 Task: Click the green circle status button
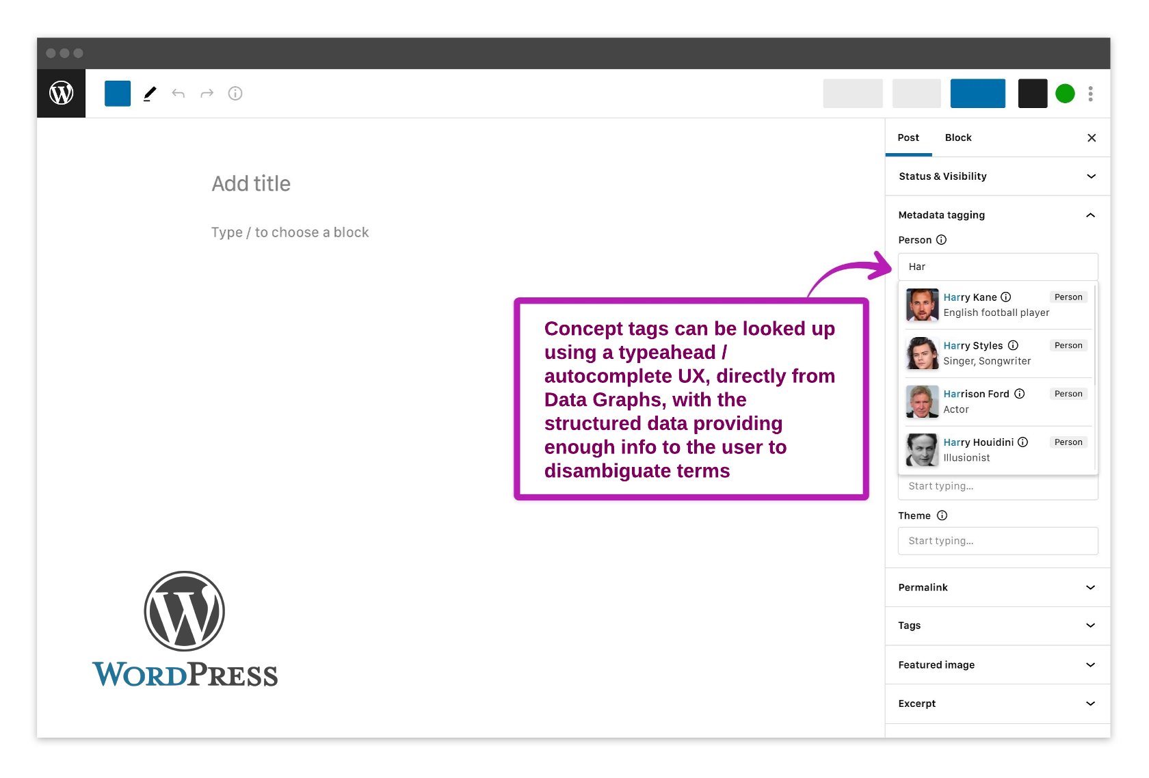tap(1065, 94)
